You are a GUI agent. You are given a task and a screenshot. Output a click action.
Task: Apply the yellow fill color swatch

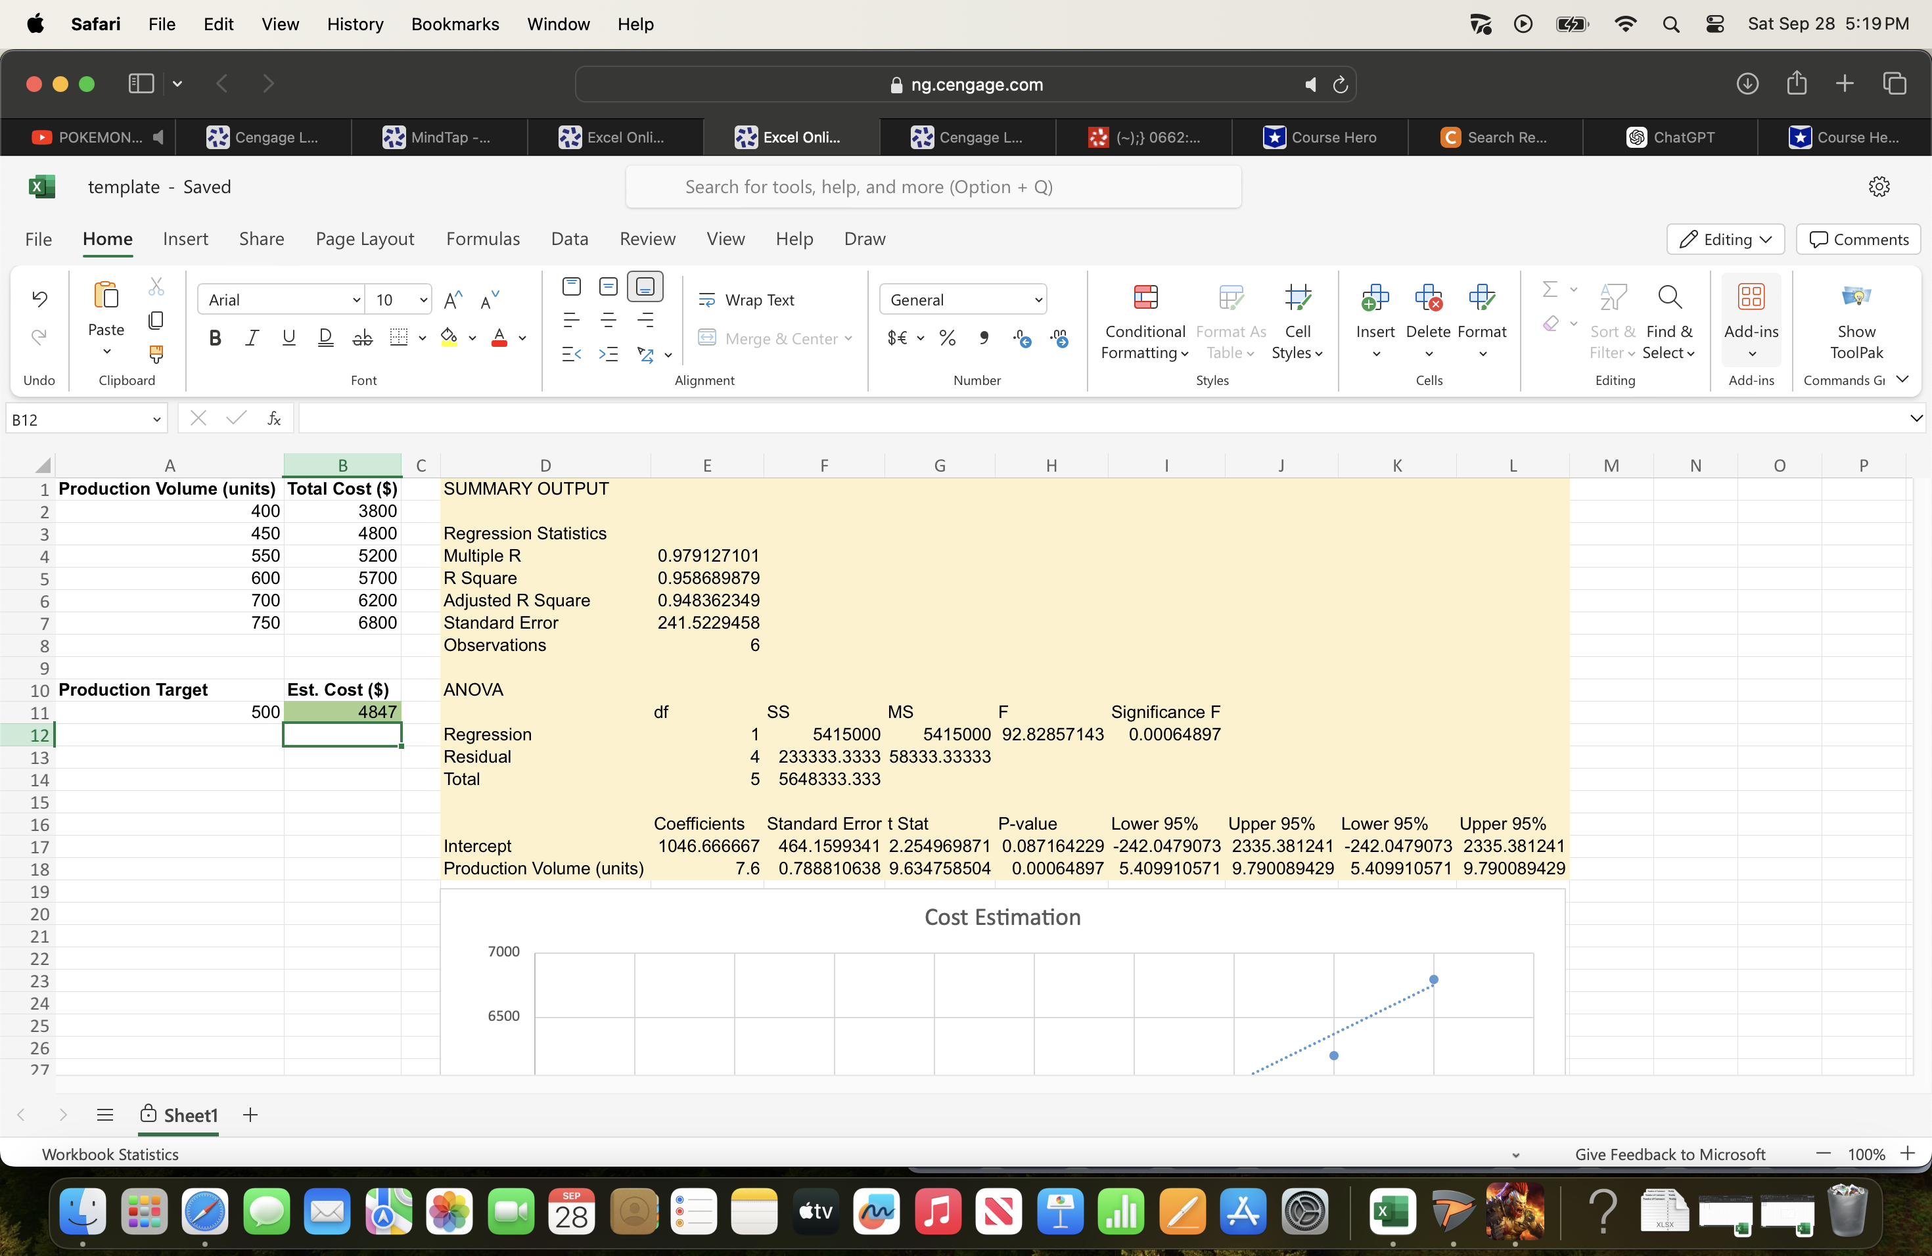point(448,338)
